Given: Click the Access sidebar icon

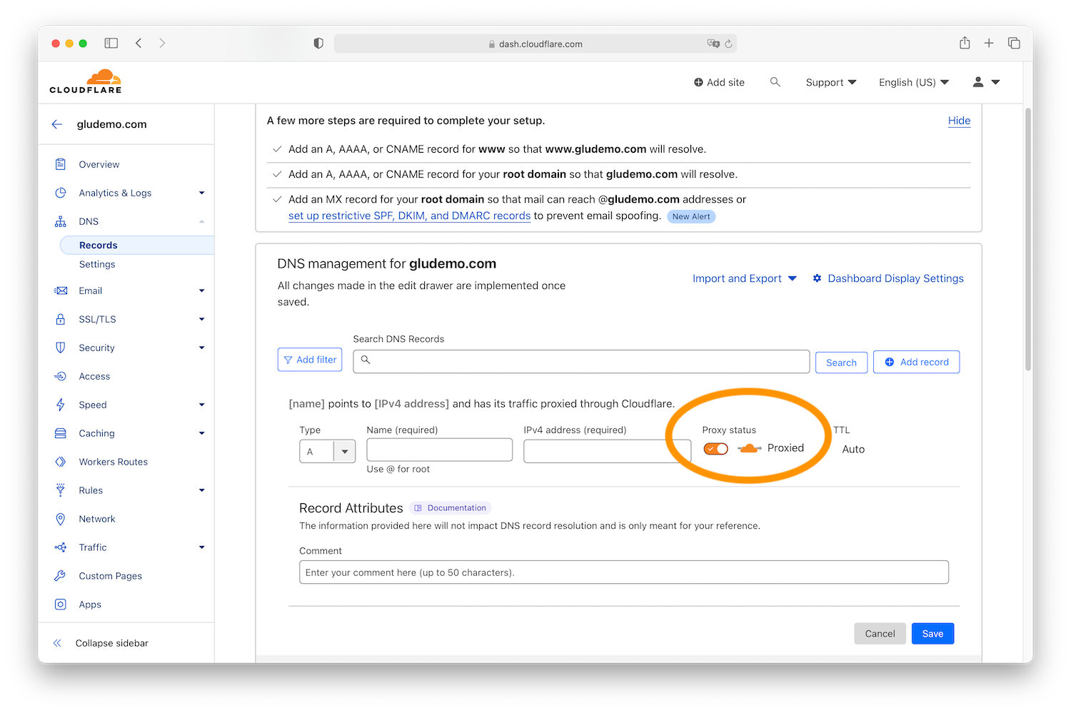Looking at the screenshot, I should (x=61, y=376).
